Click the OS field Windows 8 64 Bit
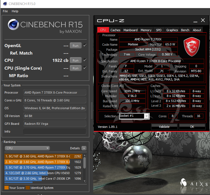Screen dimensions: 210x195 point(55,108)
